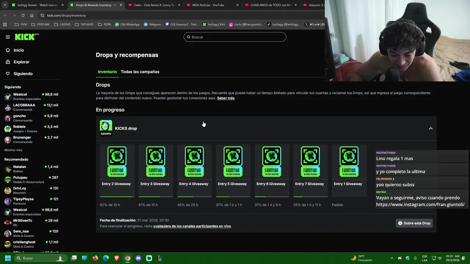Switch to Todas las campañas tab
The width and height of the screenshot is (470, 264).
(140, 72)
